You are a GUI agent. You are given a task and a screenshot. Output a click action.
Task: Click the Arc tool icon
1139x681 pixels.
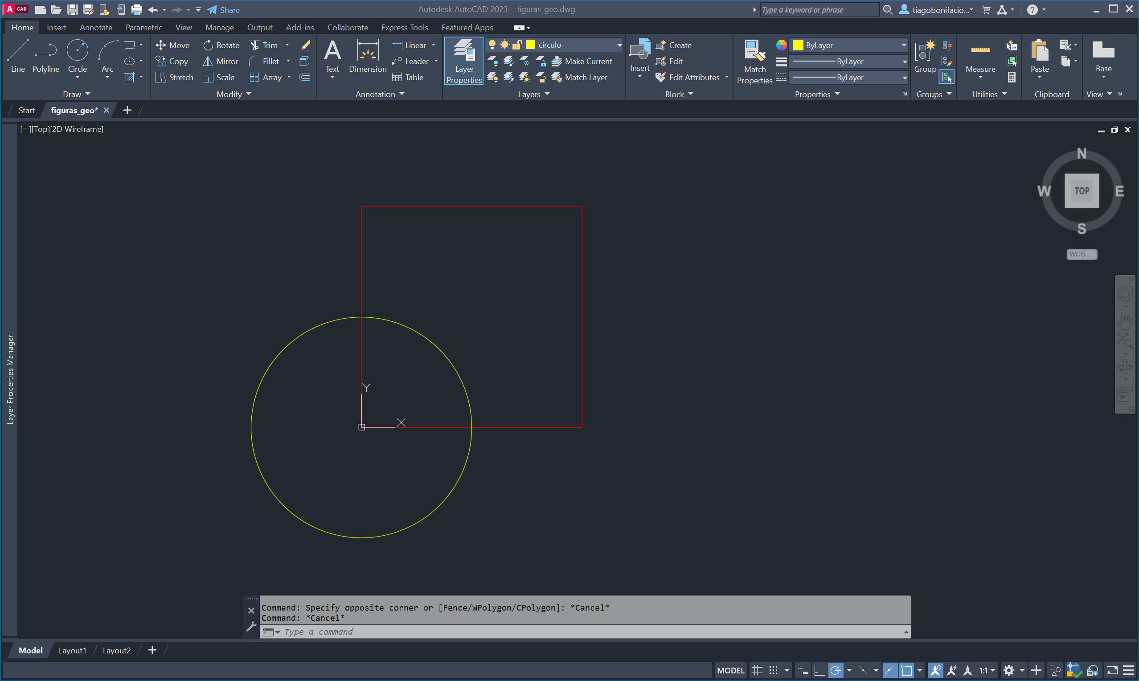coord(107,51)
